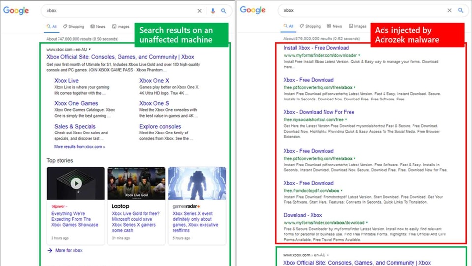
Task: Expand the dropdown beside free.fromdoctopdf.com/xbox
Action: [x=341, y=191]
